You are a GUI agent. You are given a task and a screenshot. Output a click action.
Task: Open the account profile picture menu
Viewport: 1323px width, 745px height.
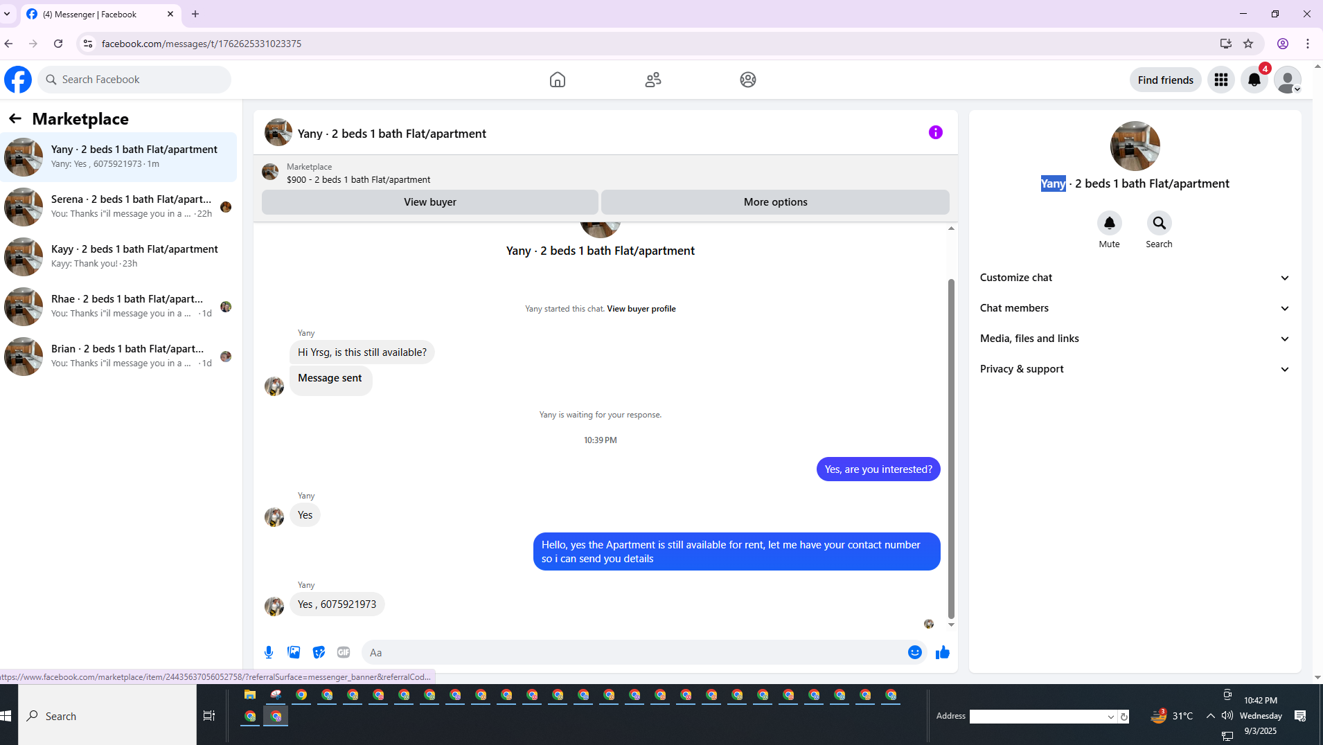(1288, 80)
